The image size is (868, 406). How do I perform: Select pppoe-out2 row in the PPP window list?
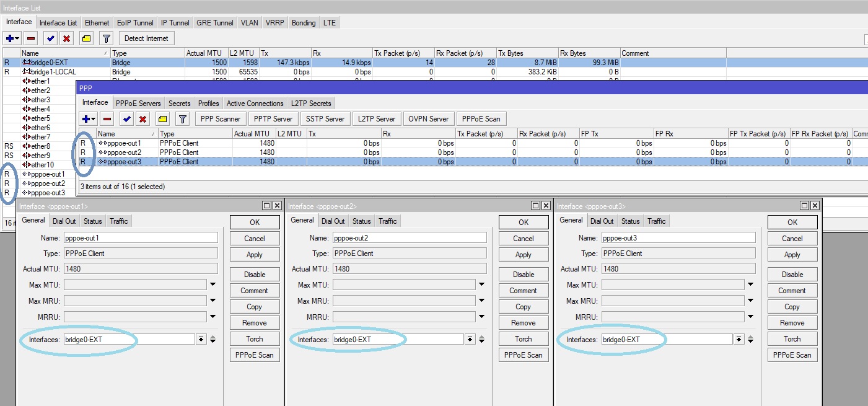coord(473,152)
